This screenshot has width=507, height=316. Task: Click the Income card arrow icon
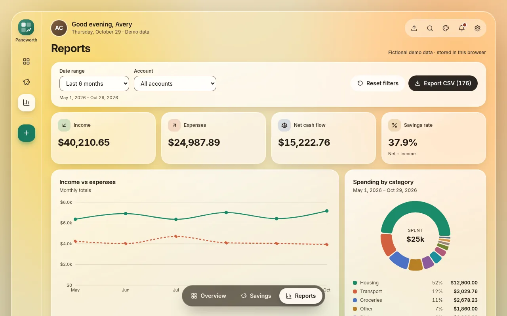coord(64,125)
